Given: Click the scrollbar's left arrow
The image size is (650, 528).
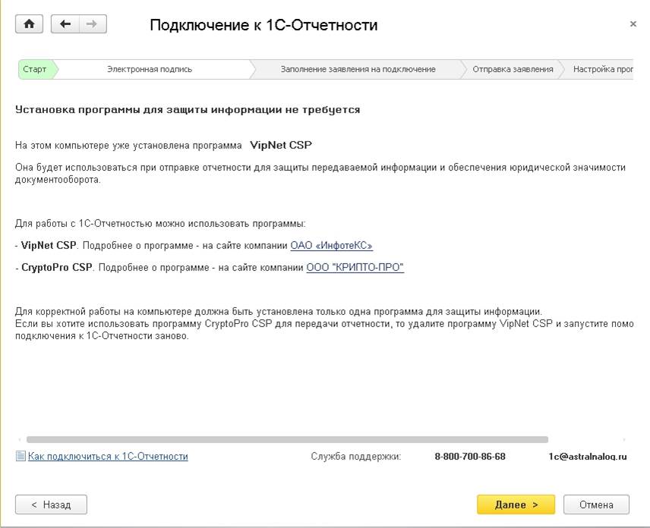Looking at the screenshot, I should tap(19, 439).
